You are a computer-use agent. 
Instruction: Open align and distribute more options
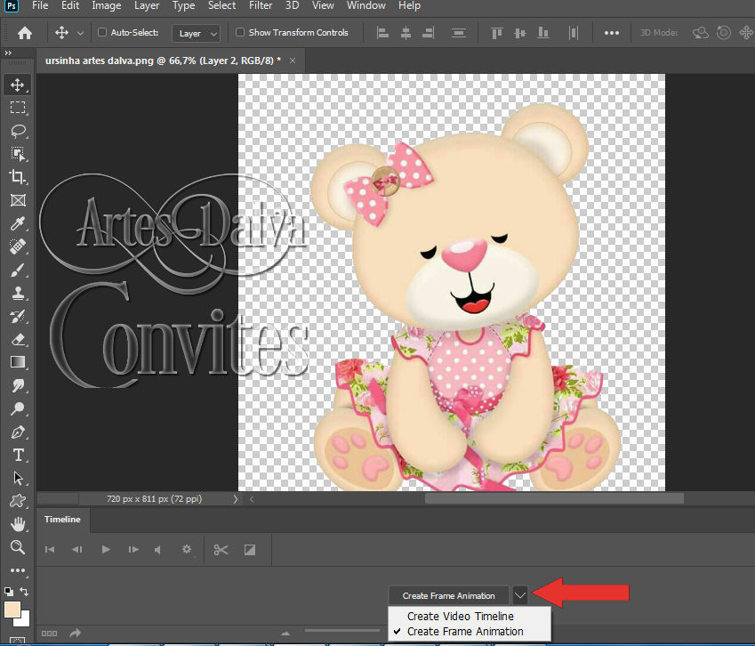(x=612, y=33)
